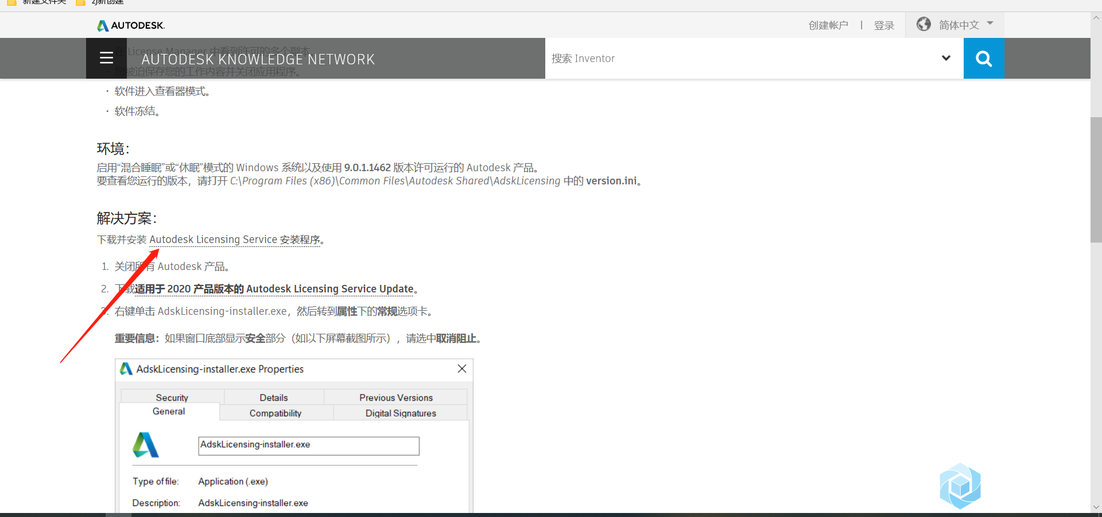Click the scrollbar down arrow
Viewport: 1102px width, 517px height.
pyautogui.click(x=1096, y=507)
